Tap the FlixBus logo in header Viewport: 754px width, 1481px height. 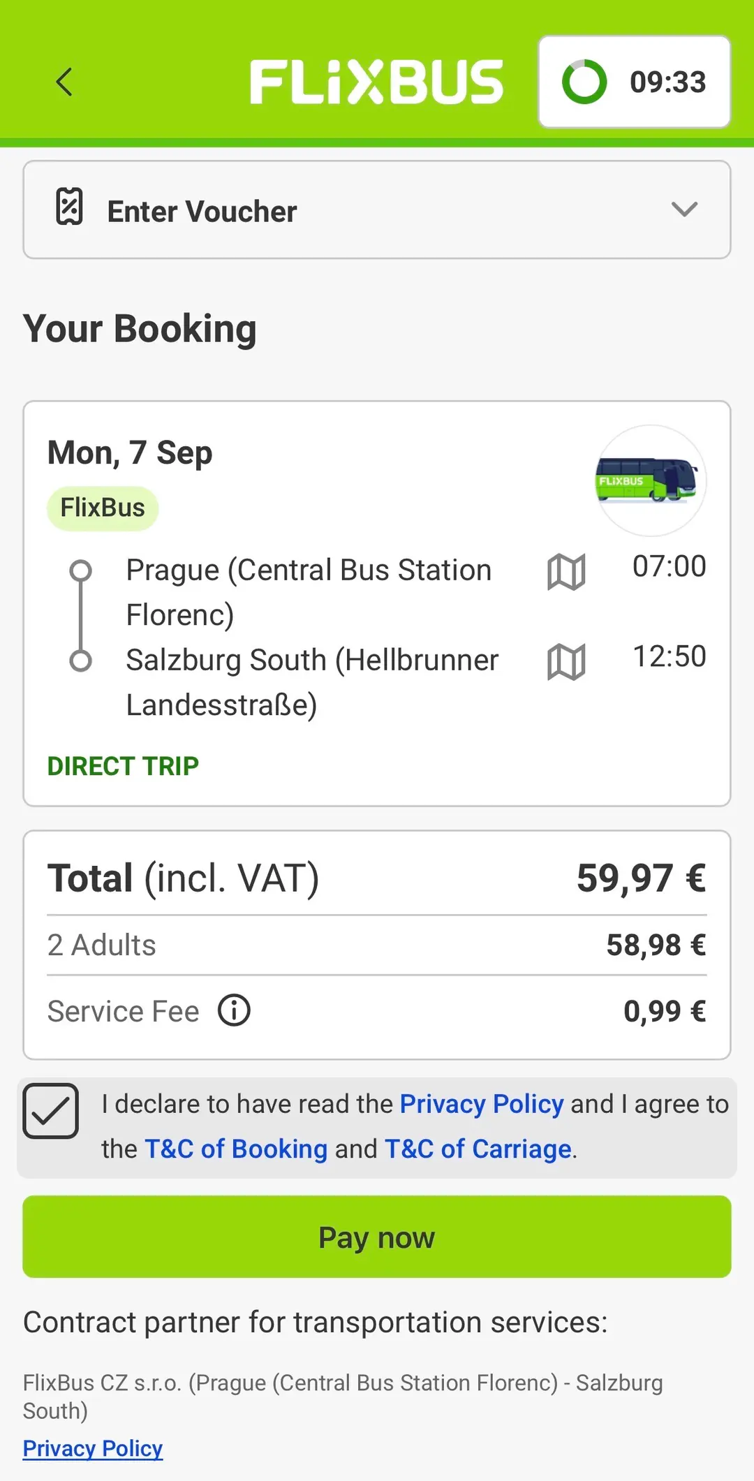coord(376,82)
